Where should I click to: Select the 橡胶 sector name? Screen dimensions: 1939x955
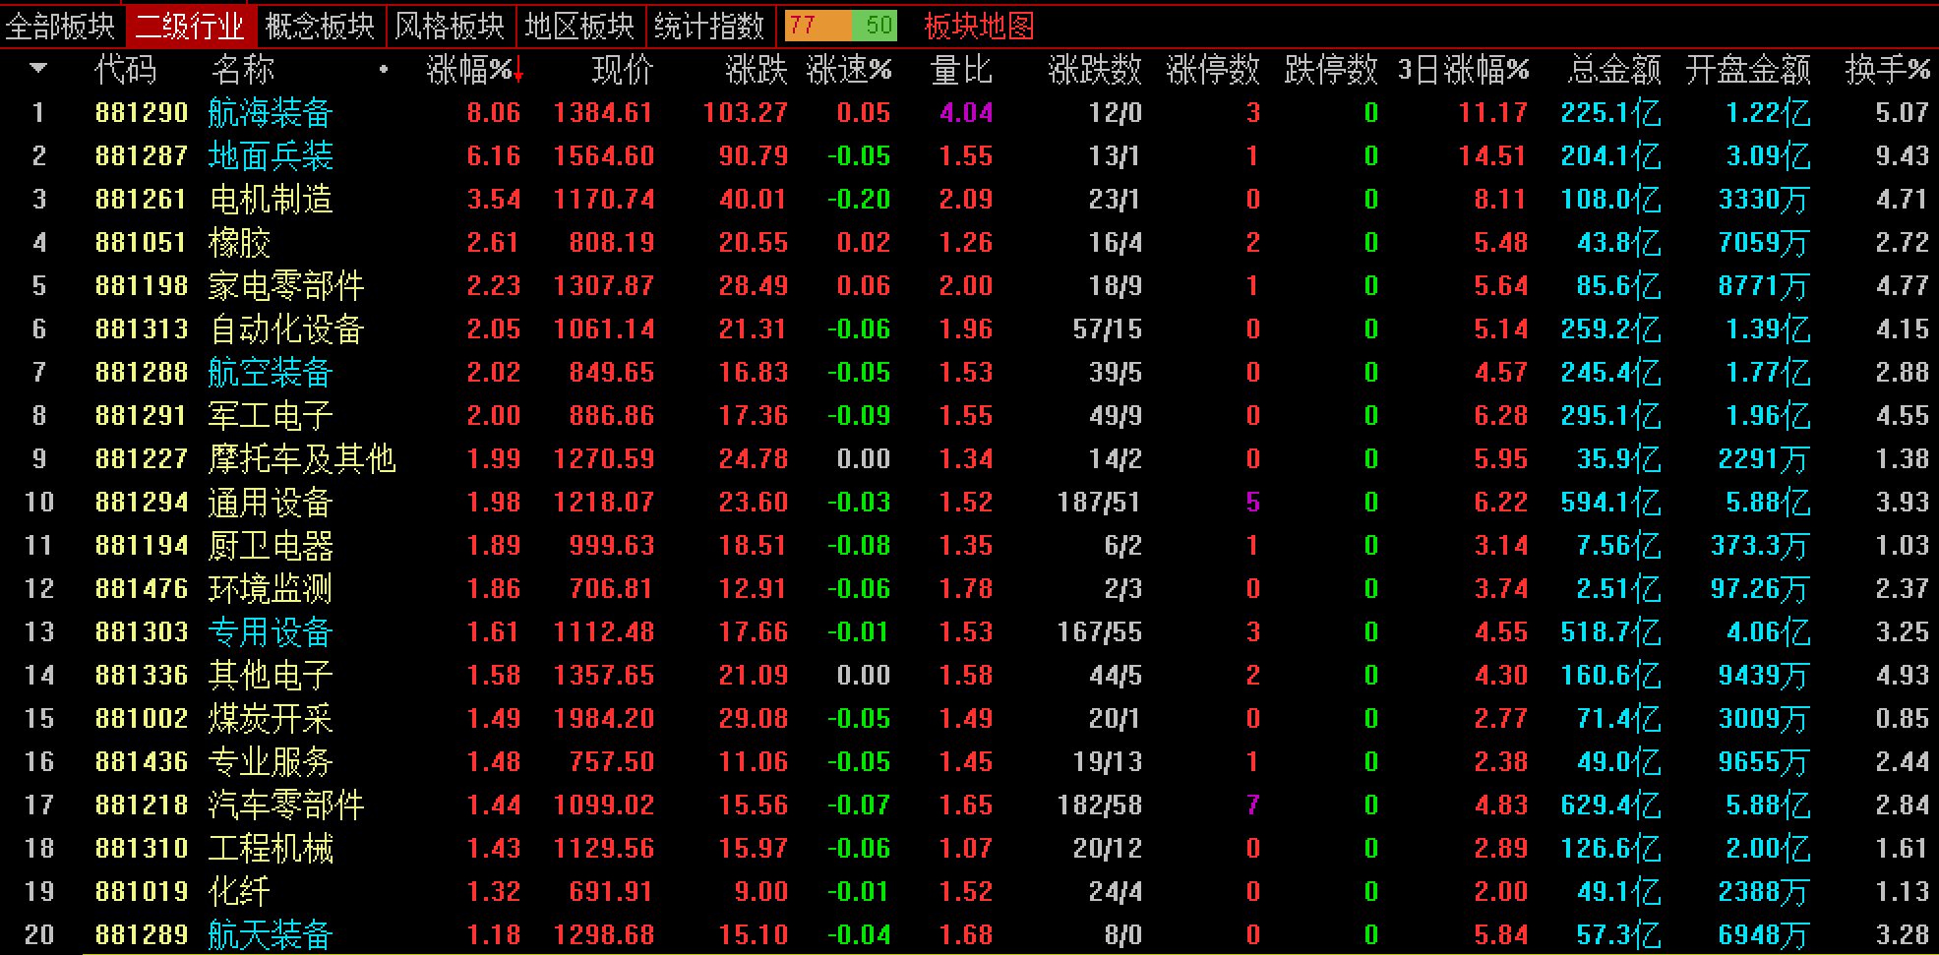(239, 242)
